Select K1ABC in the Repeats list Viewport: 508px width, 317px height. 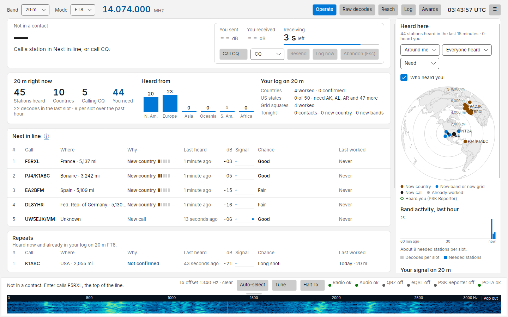199,263
